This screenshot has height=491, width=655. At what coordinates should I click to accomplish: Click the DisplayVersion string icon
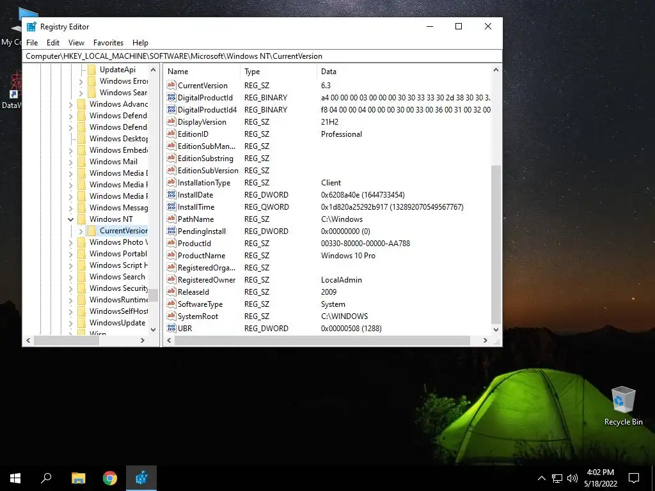(171, 121)
